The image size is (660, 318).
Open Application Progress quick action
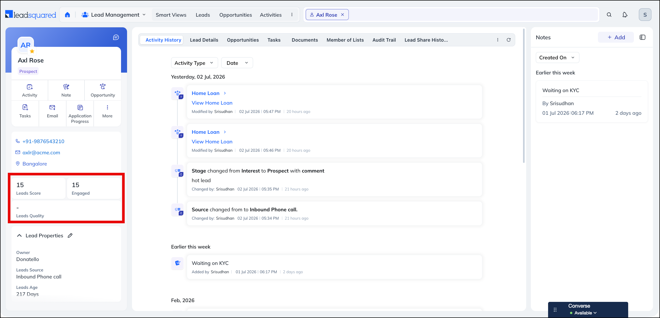click(x=80, y=114)
